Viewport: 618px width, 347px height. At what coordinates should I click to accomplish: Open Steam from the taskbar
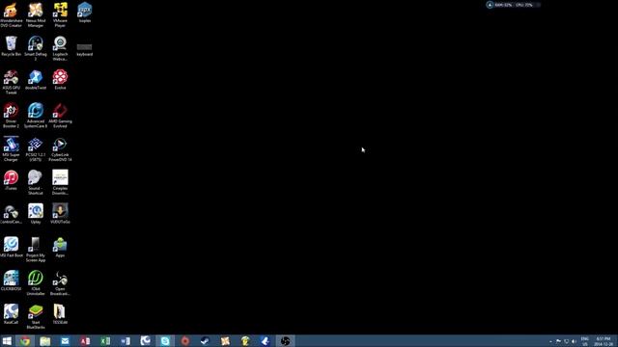pyautogui.click(x=205, y=340)
